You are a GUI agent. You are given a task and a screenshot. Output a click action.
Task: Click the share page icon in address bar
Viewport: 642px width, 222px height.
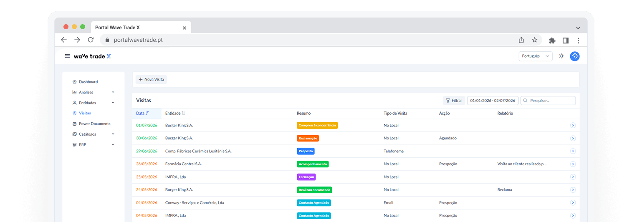[521, 40]
